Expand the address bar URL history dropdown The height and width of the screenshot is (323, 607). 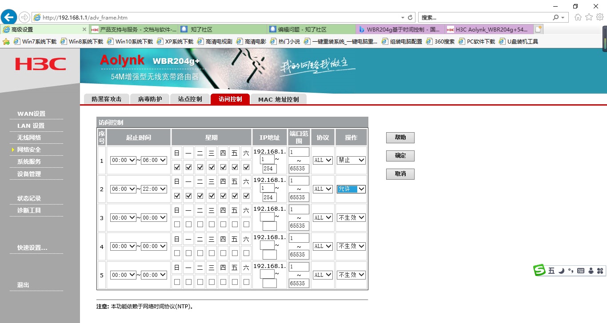point(403,18)
